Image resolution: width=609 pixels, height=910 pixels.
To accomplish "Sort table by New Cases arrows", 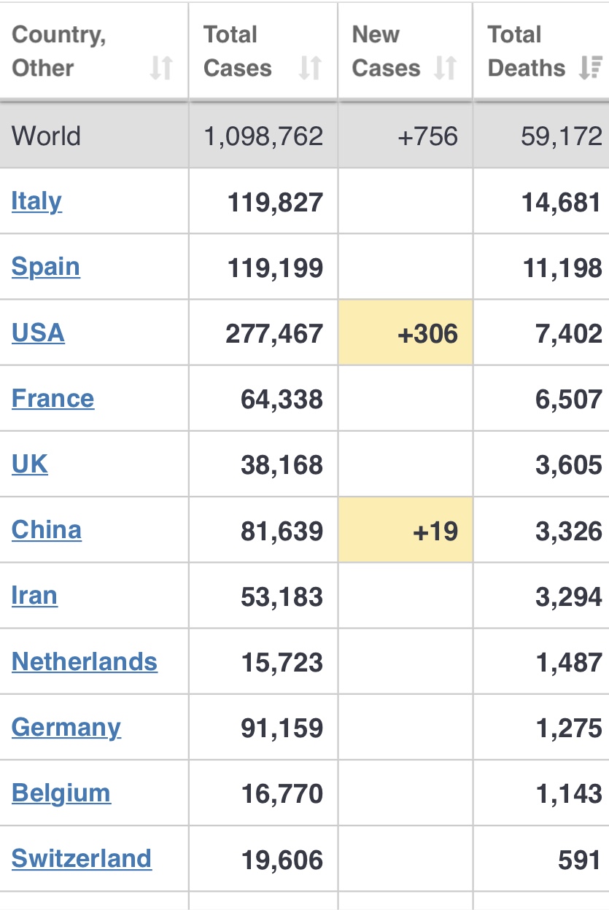I will tap(445, 69).
